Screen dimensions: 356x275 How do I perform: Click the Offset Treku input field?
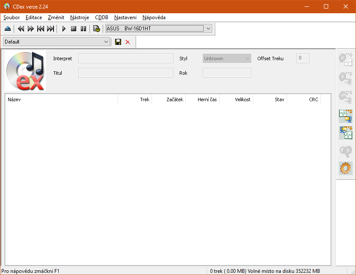click(x=303, y=59)
